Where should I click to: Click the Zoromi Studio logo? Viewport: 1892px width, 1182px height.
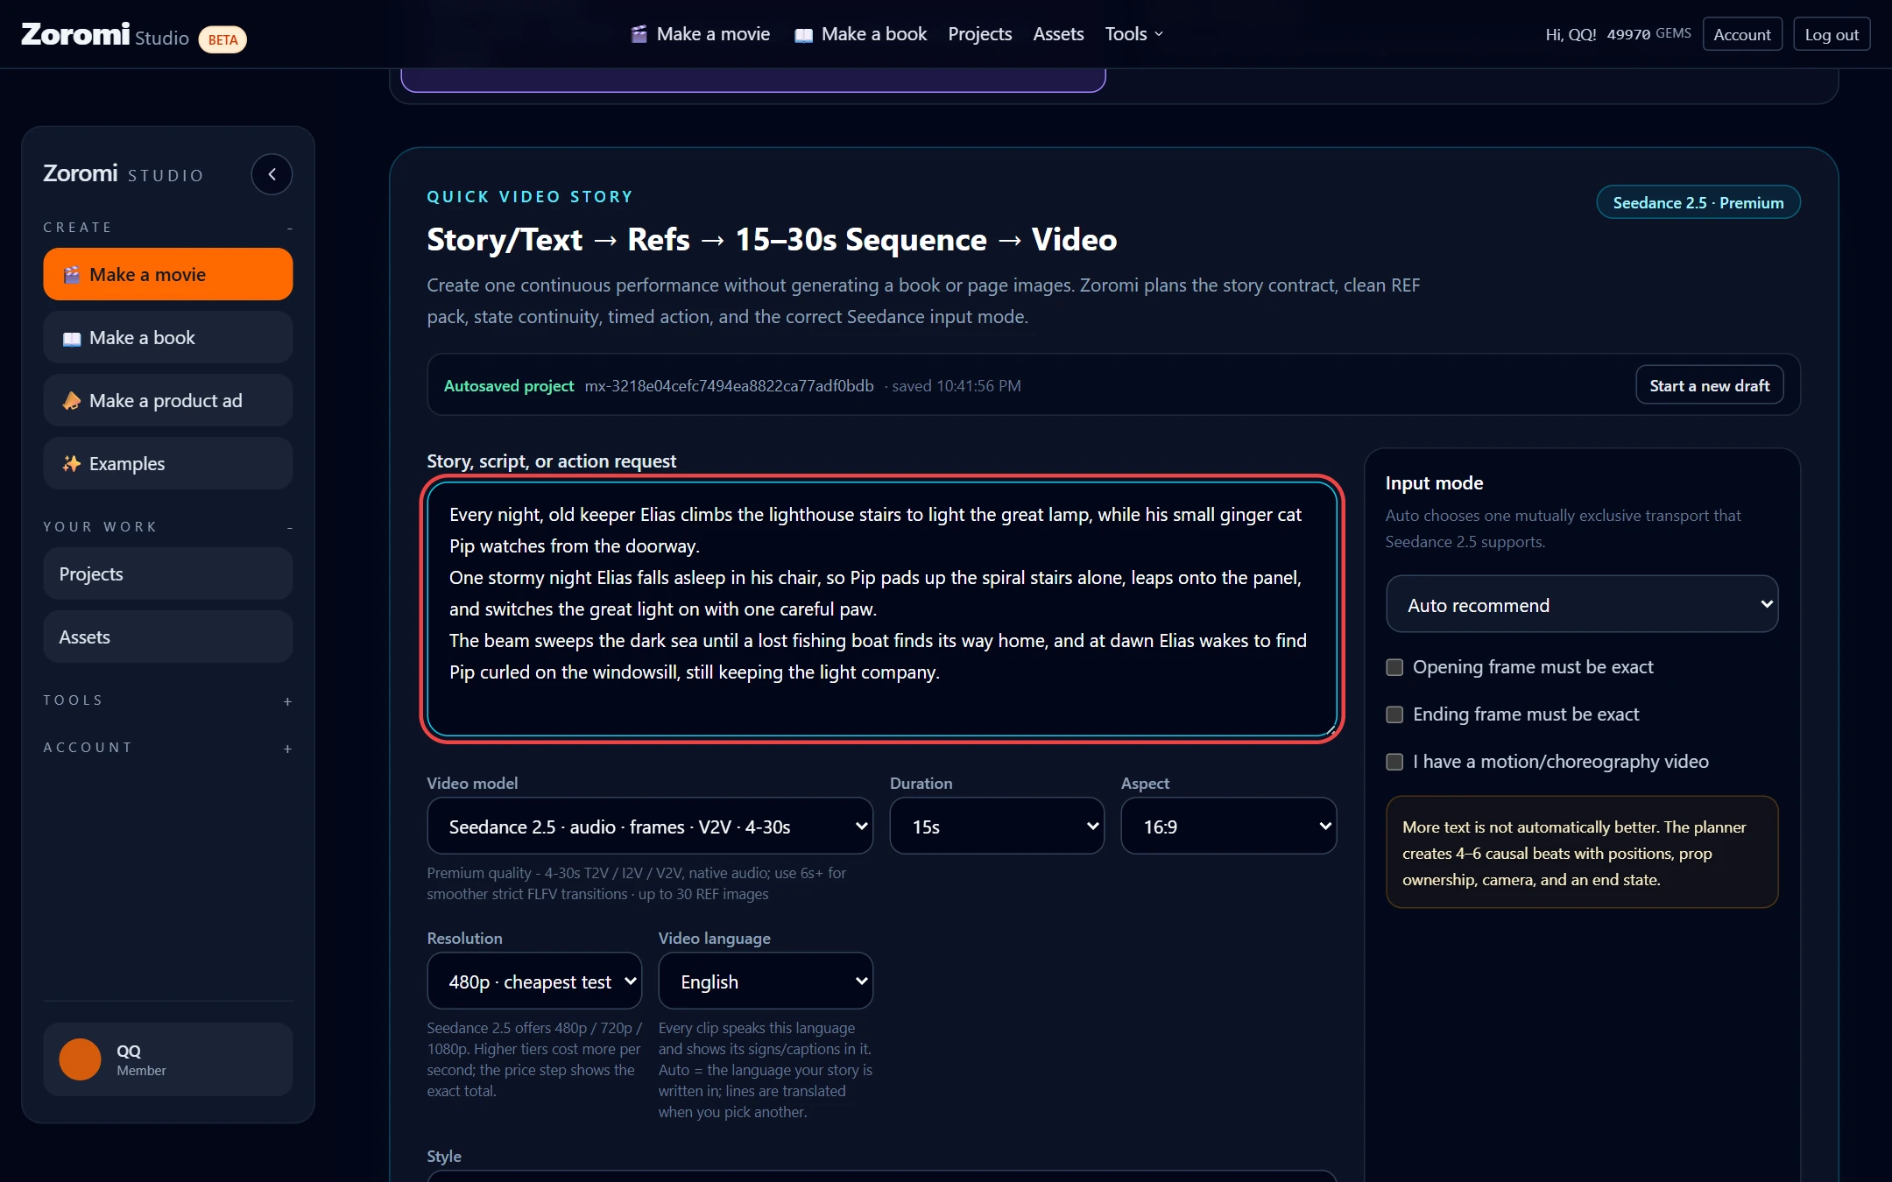point(105,35)
